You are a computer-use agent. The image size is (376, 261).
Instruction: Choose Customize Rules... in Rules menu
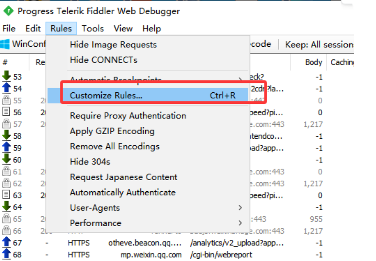[148, 95]
